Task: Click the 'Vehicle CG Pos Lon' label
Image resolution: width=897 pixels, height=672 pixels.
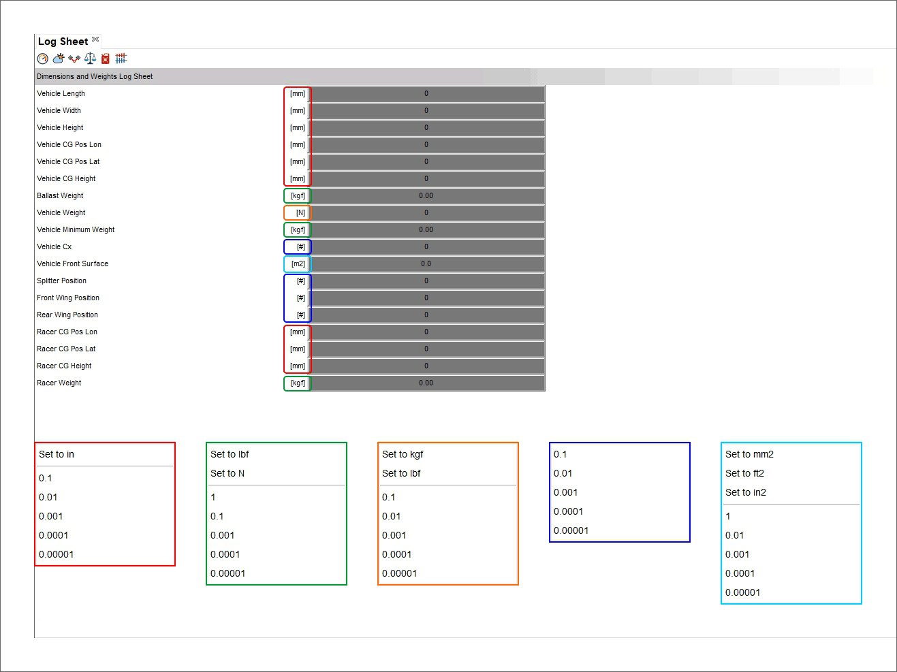Action: [69, 145]
